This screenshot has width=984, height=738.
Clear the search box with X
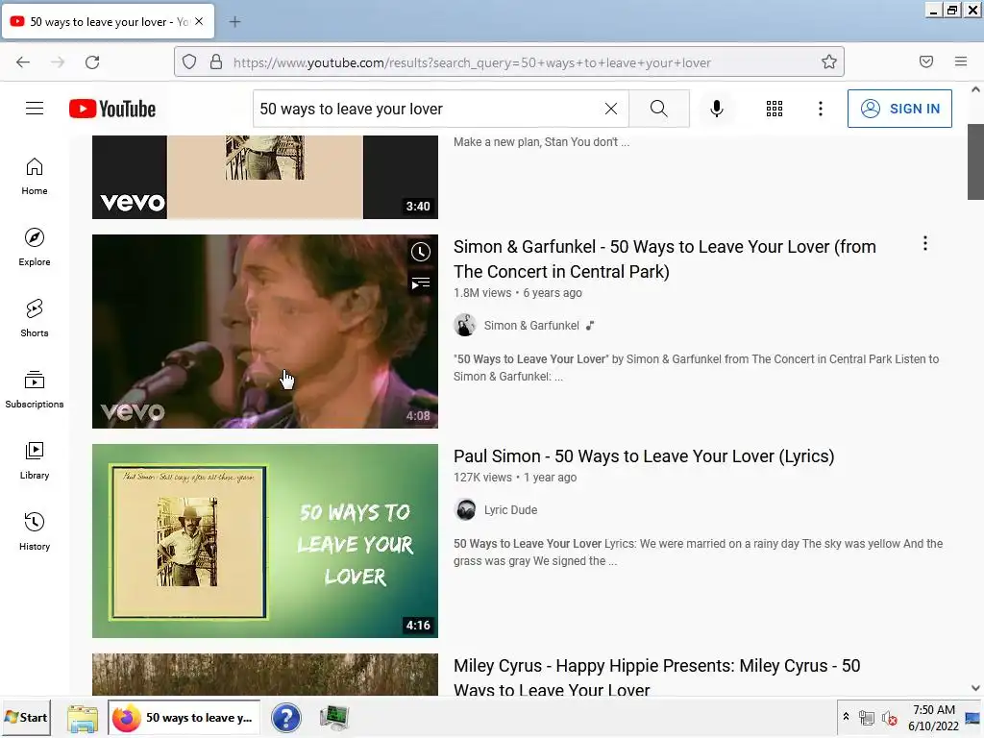(x=610, y=109)
